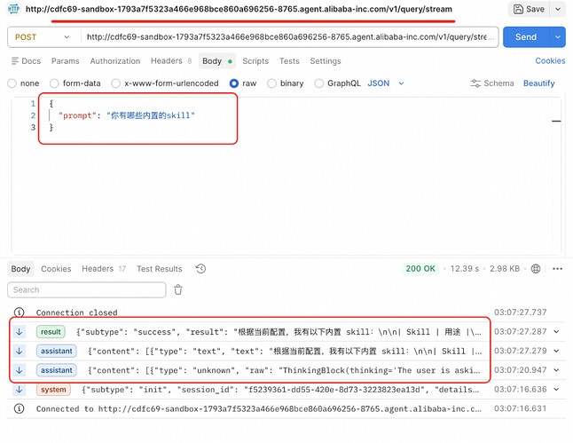Click the incoming arrow of the text assistant message

[x=20, y=352]
